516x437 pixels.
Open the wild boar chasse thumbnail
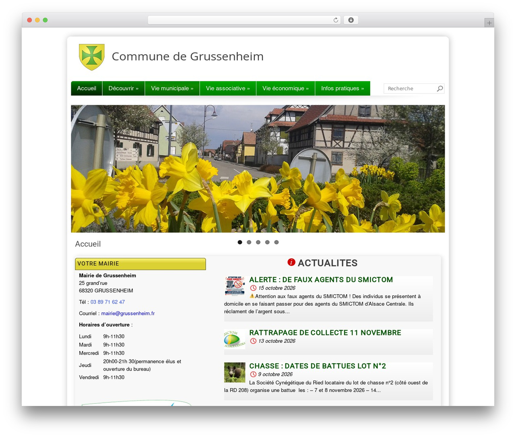(235, 372)
